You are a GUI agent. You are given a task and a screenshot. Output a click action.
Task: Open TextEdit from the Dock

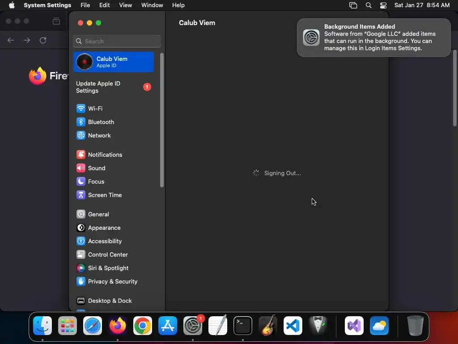pyautogui.click(x=218, y=326)
